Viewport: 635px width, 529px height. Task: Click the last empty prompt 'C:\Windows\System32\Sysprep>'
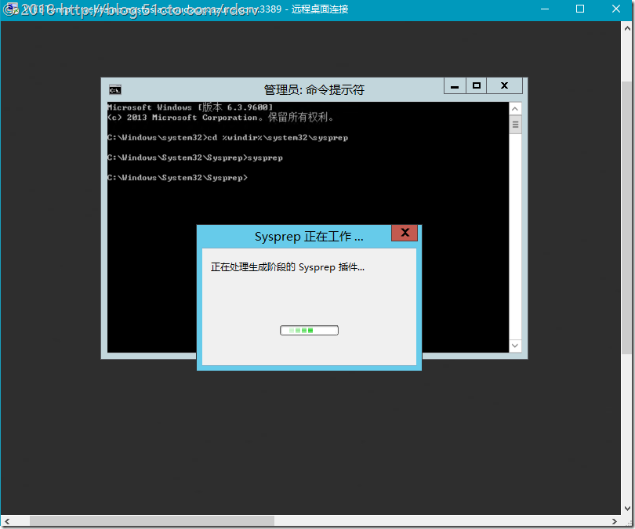pyautogui.click(x=177, y=178)
